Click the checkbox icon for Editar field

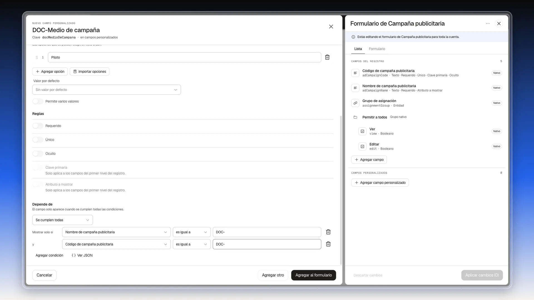362,146
